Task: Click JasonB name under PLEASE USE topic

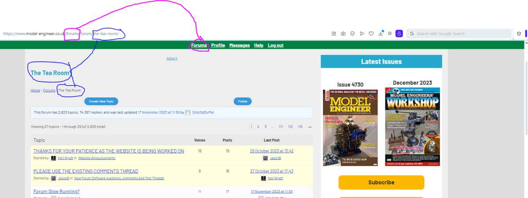Action: (63, 178)
